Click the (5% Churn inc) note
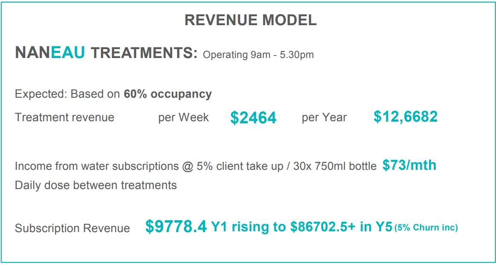Image resolution: width=496 pixels, height=265 pixels. point(426,227)
